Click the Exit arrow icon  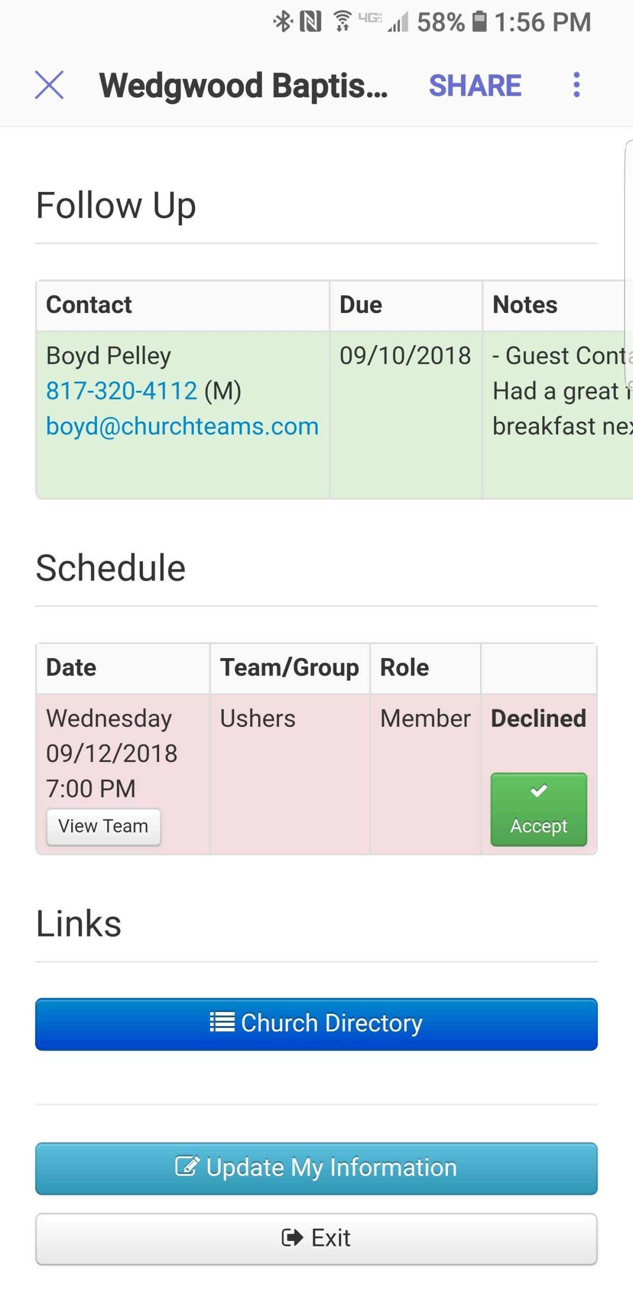click(292, 1237)
